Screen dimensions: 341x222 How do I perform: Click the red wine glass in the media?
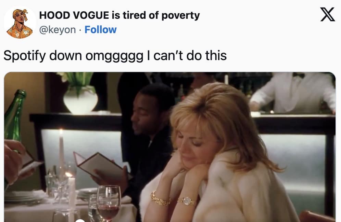[108, 203]
